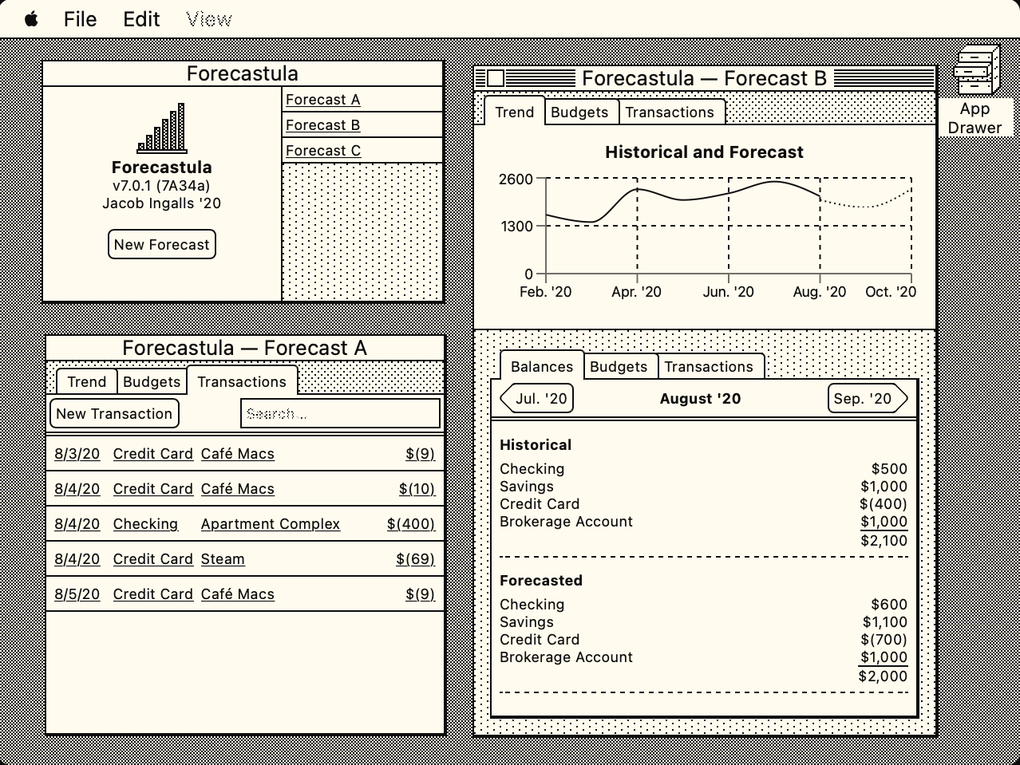The width and height of the screenshot is (1020, 765).
Task: Click the Historical and Forecast chart title
Action: [x=704, y=152]
